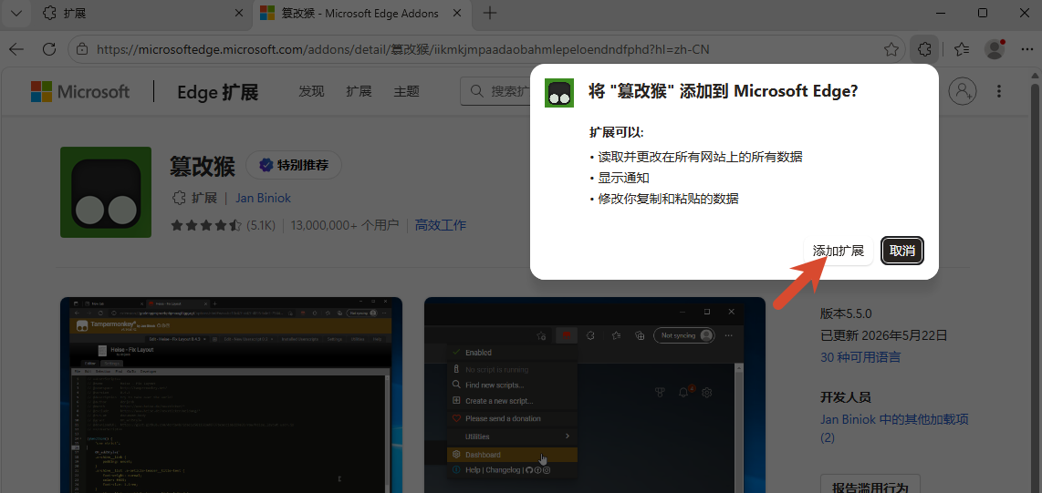The height and width of the screenshot is (493, 1042).
Task: Open the vertical dots menu on the Addons page
Action: (x=998, y=91)
